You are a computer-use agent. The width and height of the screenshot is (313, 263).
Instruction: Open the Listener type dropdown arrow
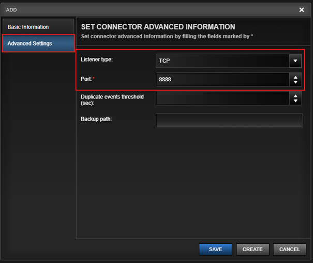295,61
